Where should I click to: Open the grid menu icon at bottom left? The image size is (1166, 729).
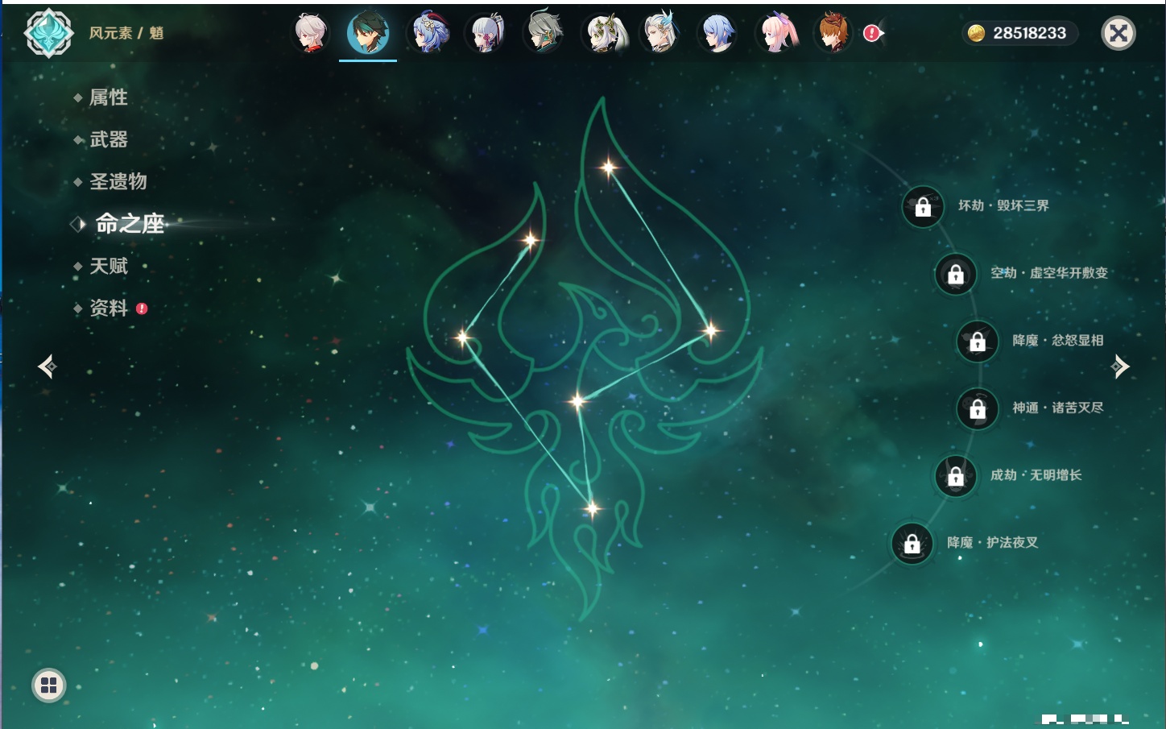[x=48, y=686]
